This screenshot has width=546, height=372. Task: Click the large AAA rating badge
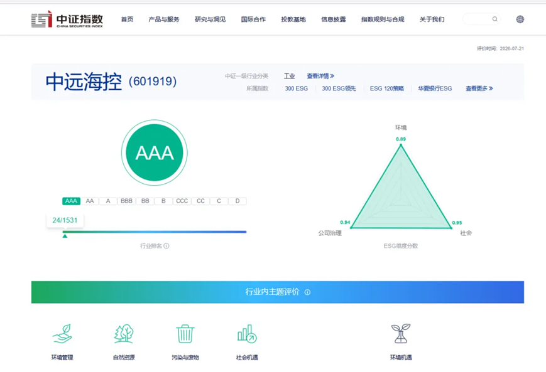click(155, 152)
